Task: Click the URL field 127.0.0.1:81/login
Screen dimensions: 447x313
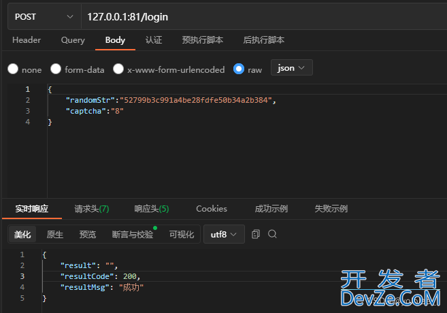Action: click(264, 17)
